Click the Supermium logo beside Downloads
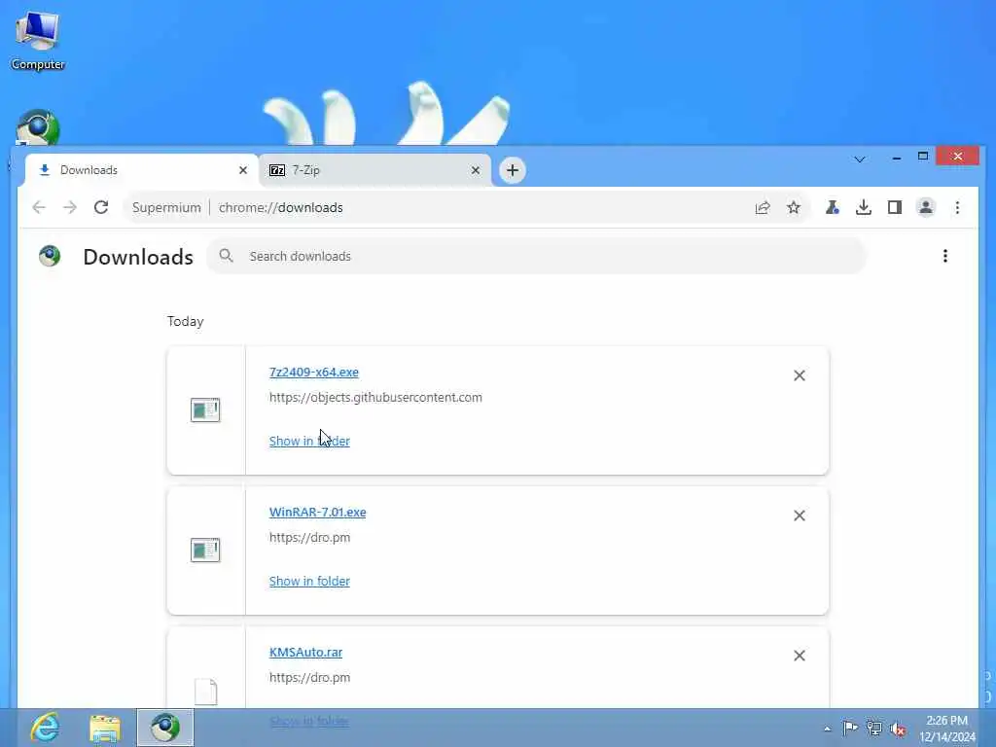The width and height of the screenshot is (996, 747). click(x=50, y=256)
